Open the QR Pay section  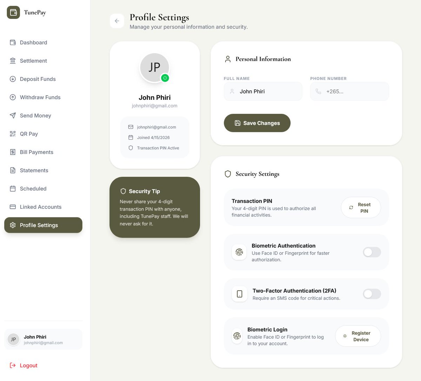pos(43,134)
